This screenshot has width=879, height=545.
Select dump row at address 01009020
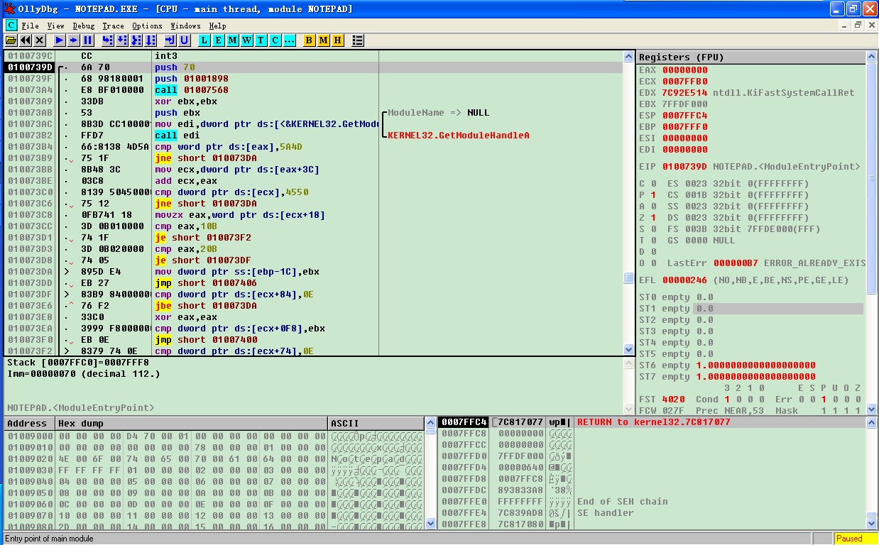coord(214,459)
